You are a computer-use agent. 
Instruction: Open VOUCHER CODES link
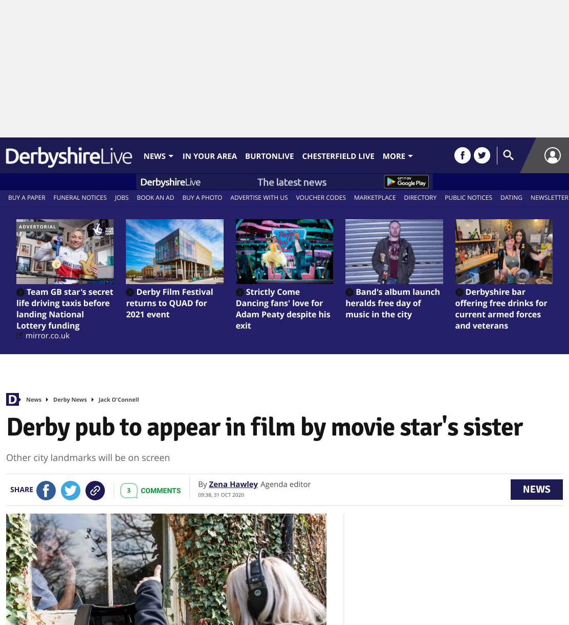tap(321, 198)
